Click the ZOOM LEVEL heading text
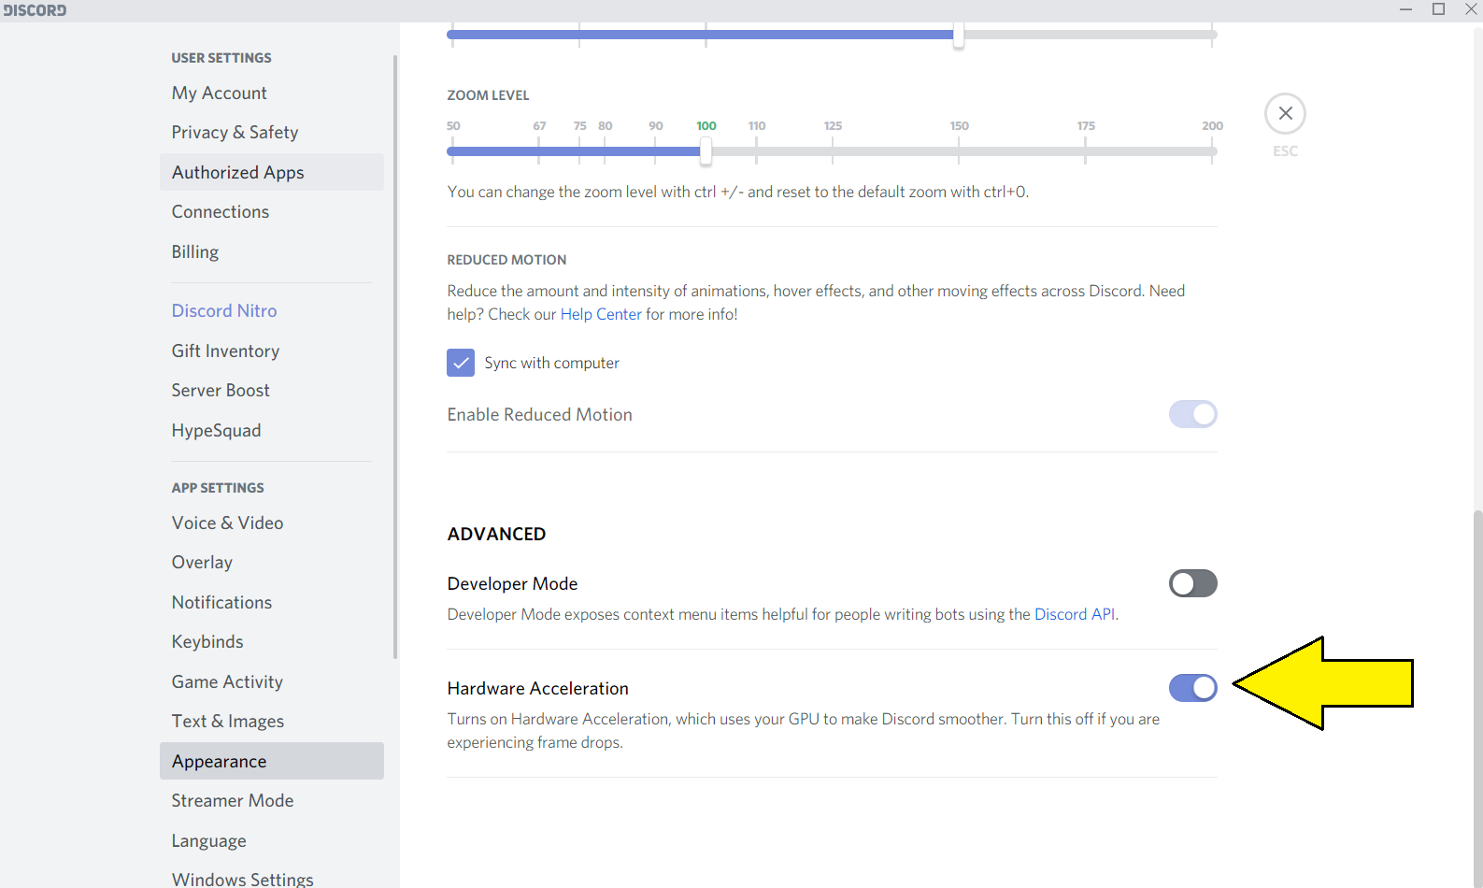 pos(488,95)
